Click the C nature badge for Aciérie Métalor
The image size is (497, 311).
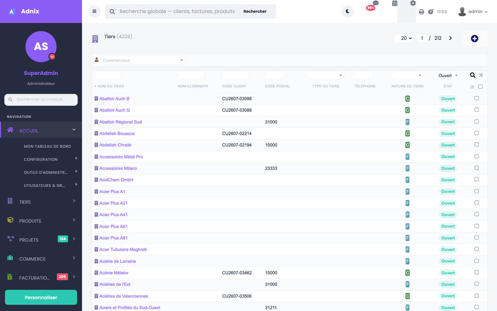[x=407, y=273]
